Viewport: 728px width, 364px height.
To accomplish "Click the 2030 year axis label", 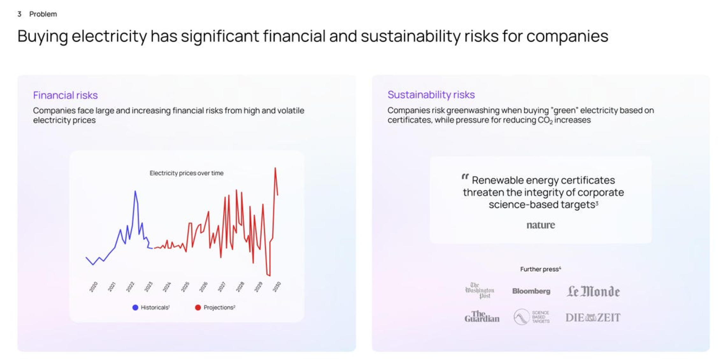I will (276, 287).
